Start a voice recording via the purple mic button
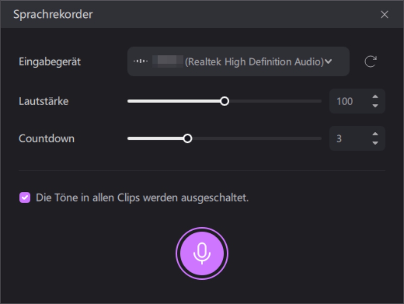The image size is (404, 304). [x=202, y=252]
